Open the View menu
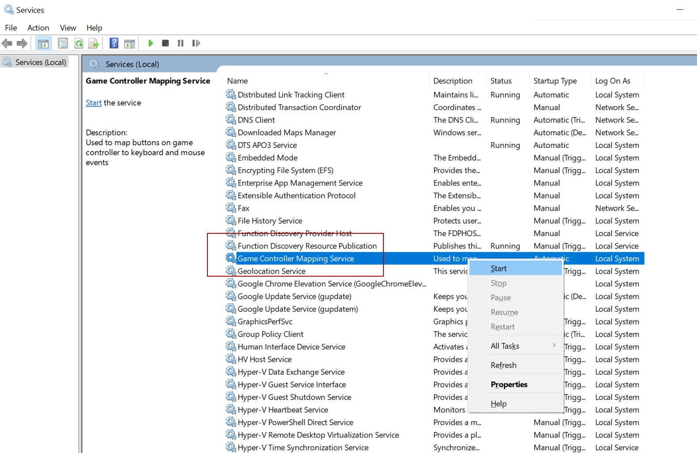 (x=68, y=28)
